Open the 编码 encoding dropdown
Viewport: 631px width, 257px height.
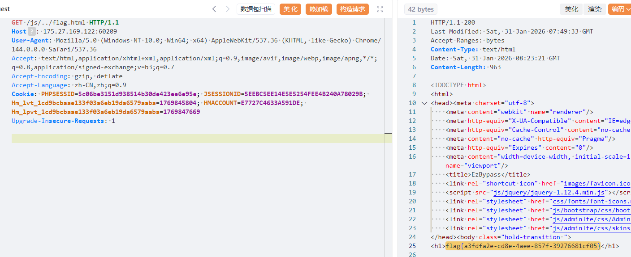[x=620, y=9]
